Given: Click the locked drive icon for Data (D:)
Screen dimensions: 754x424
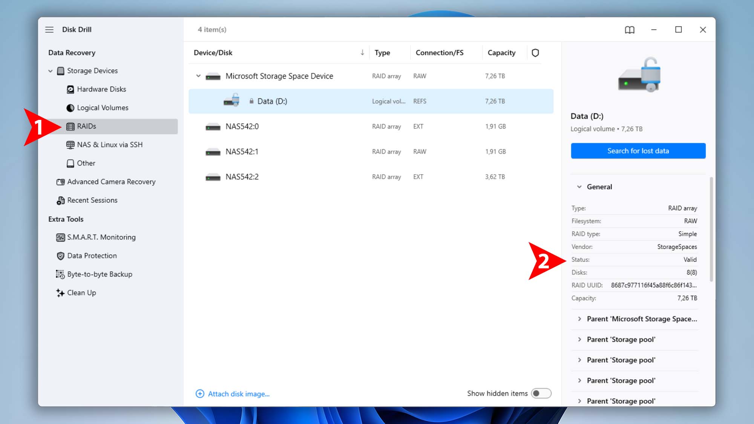Looking at the screenshot, I should [x=231, y=100].
